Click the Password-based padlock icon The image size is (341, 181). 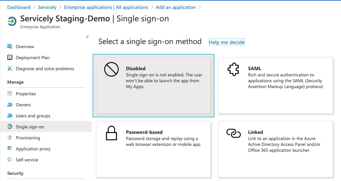point(111,133)
